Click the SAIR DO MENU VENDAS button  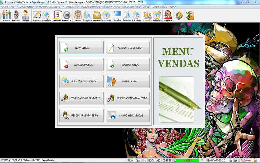pos(128,115)
